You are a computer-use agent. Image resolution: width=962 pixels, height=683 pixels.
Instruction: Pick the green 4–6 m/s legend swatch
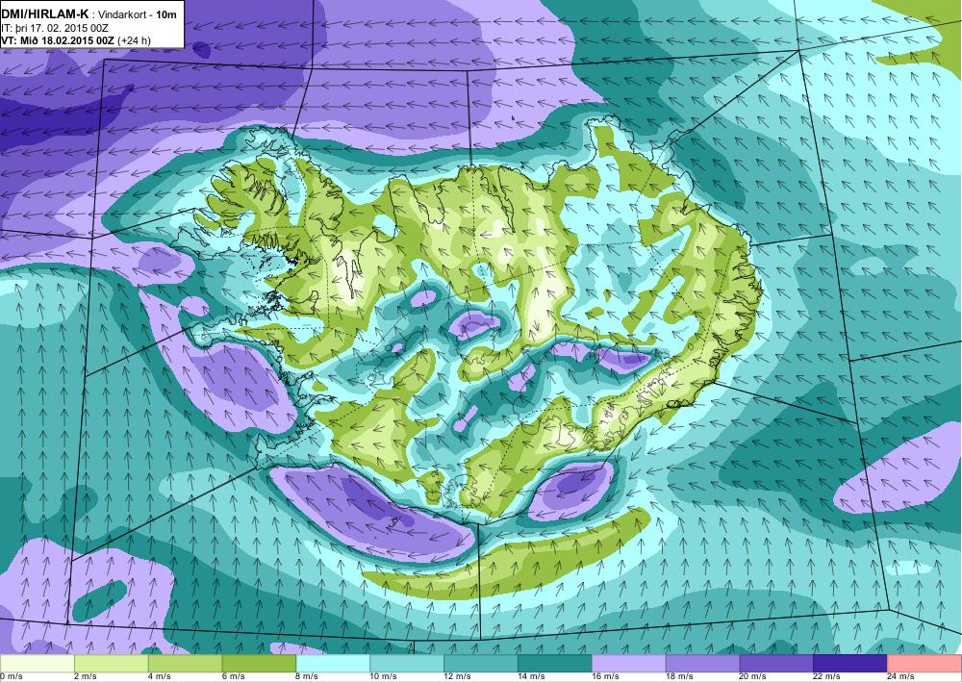tap(186, 664)
